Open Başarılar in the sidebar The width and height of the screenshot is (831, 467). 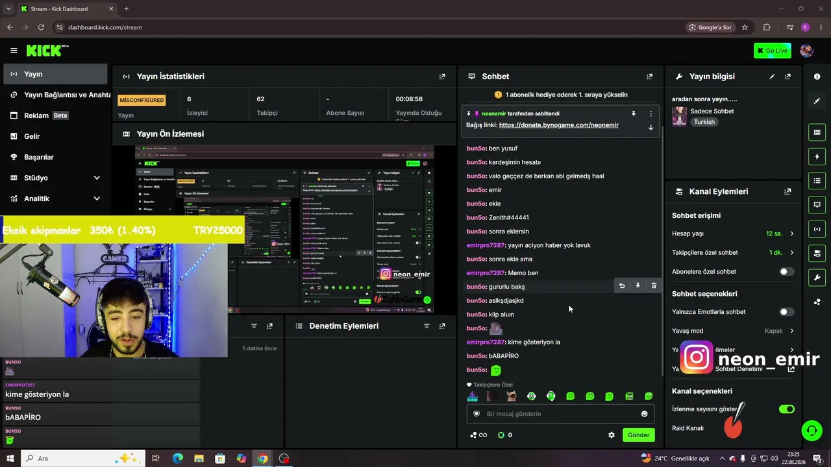pyautogui.click(x=55, y=157)
